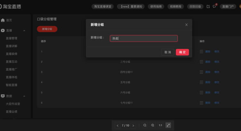Viewport: 241px width, 131px height.
Task: Open 直播互动 in sidebar
Action: 12,62
